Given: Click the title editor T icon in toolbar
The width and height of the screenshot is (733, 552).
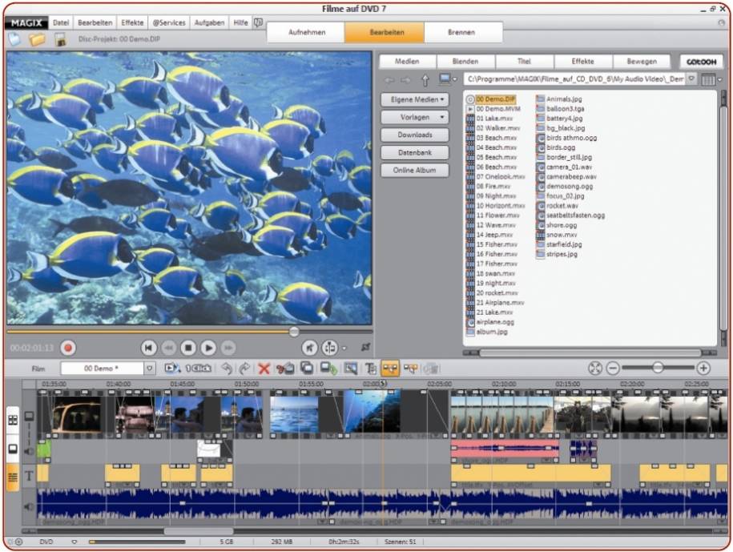Looking at the screenshot, I should (x=371, y=369).
